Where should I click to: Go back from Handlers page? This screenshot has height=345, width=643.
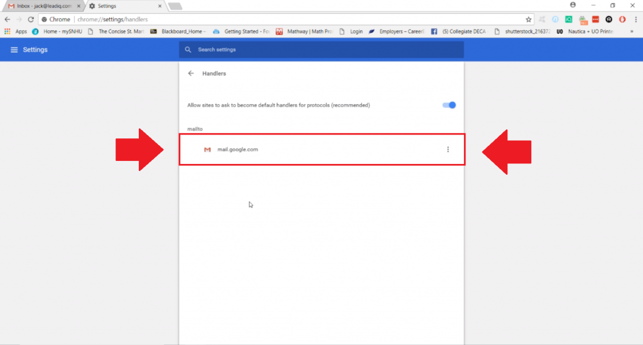pyautogui.click(x=191, y=74)
